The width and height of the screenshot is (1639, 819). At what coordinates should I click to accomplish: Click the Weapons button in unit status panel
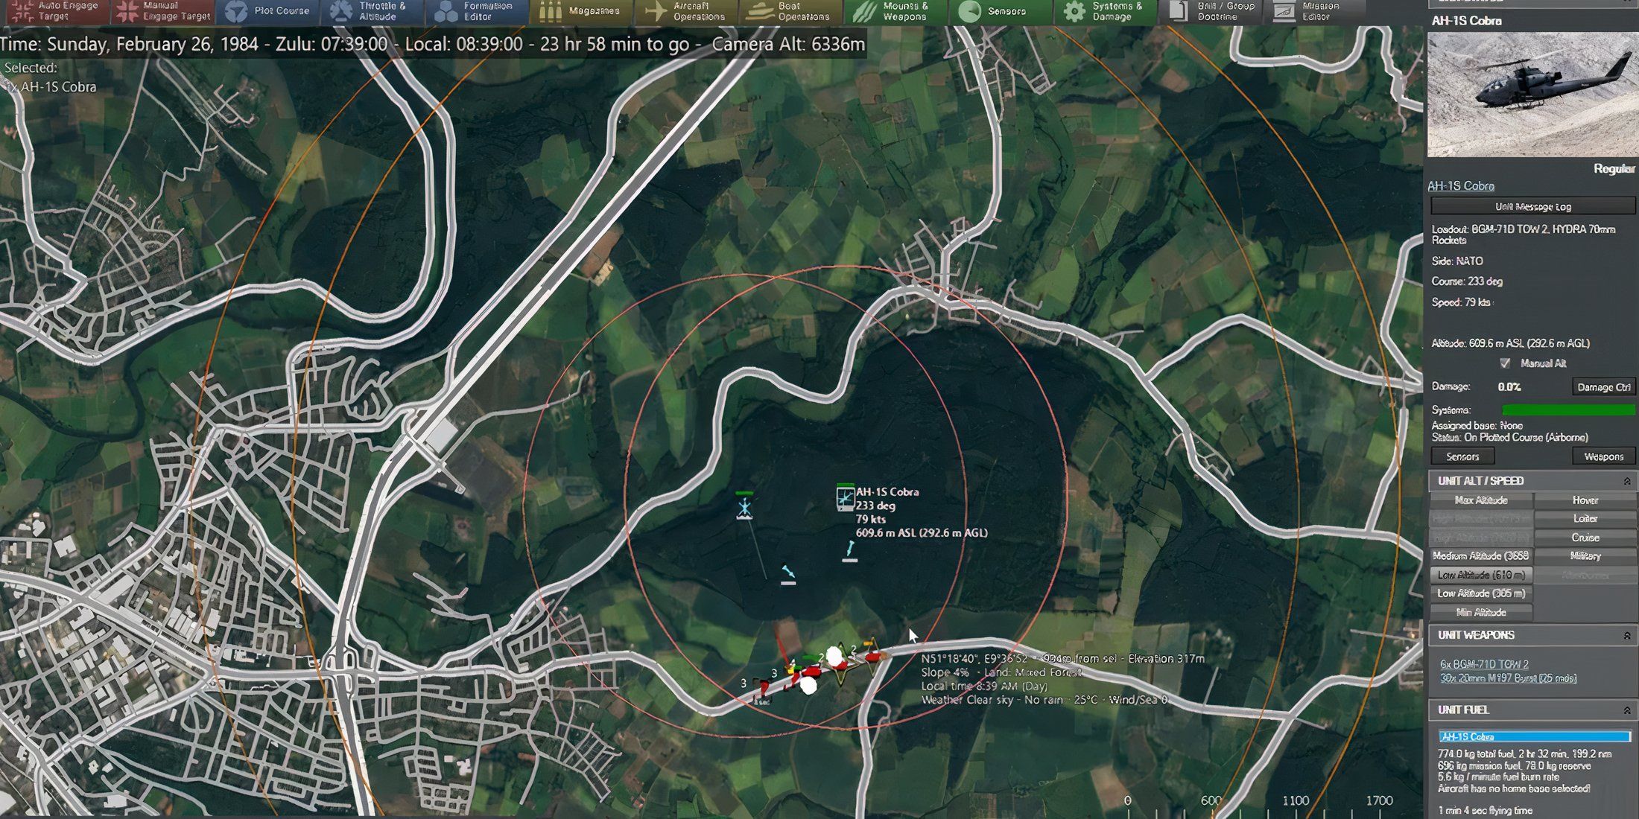(x=1603, y=456)
